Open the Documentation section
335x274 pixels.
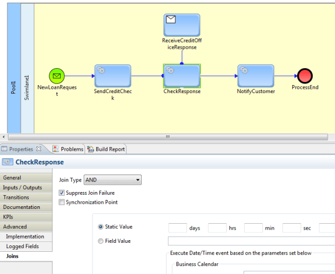tap(26, 207)
